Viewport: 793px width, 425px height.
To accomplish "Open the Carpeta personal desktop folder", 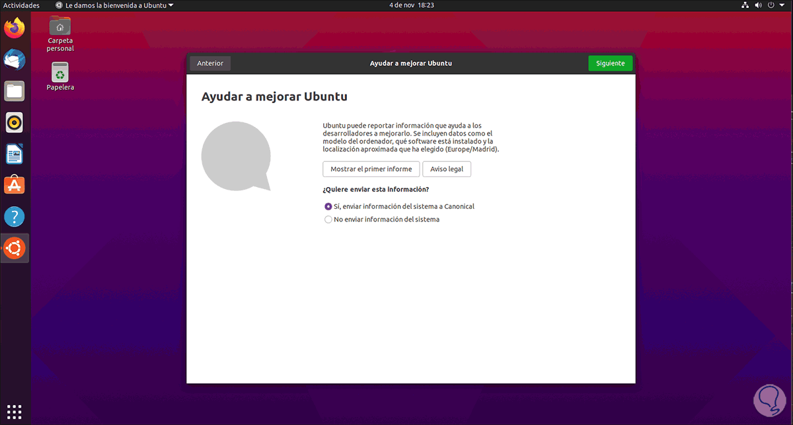I will point(60,34).
